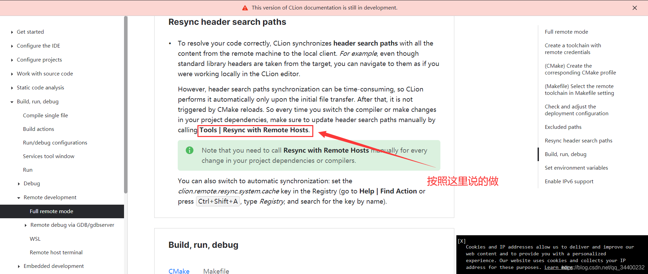Click Help | Find Action text
The height and width of the screenshot is (274, 648).
coord(388,191)
